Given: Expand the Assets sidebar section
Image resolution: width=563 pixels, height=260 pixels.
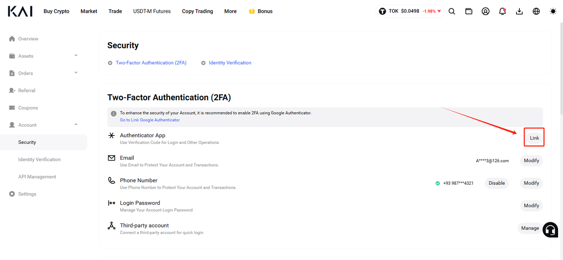Looking at the screenshot, I should [x=76, y=55].
